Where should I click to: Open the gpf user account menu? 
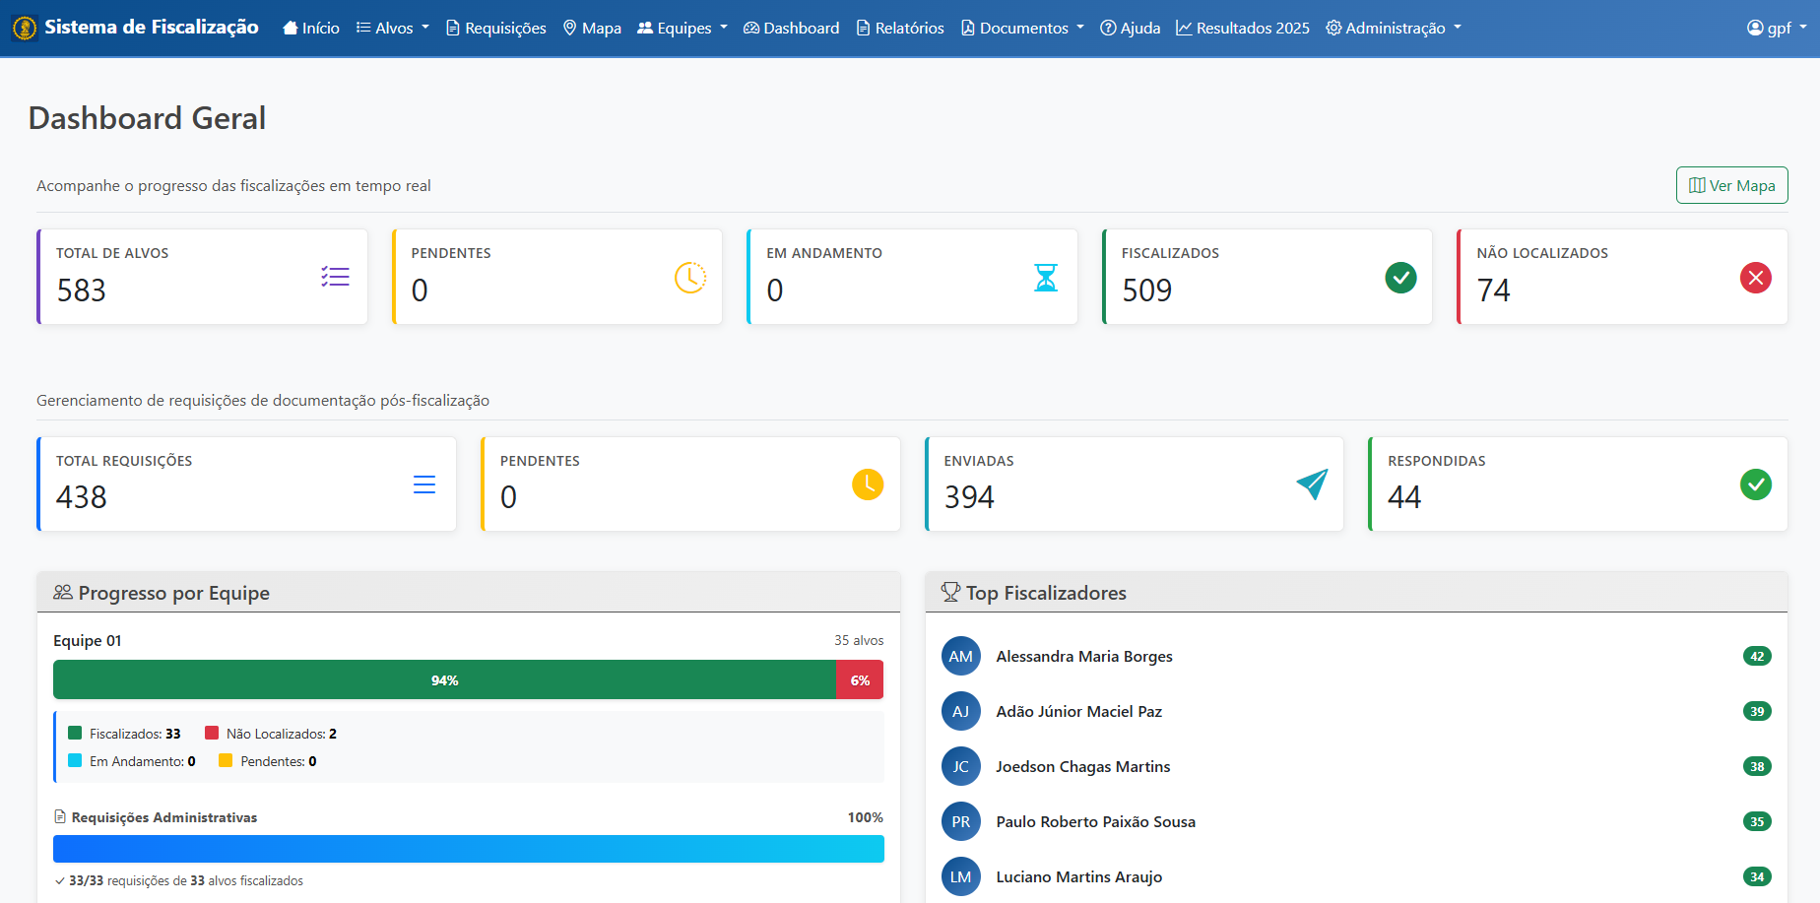coord(1777,28)
